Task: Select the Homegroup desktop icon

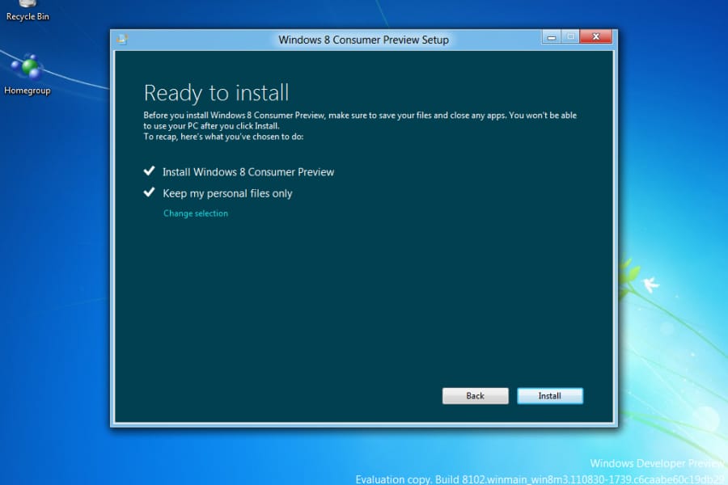Action: pos(28,74)
